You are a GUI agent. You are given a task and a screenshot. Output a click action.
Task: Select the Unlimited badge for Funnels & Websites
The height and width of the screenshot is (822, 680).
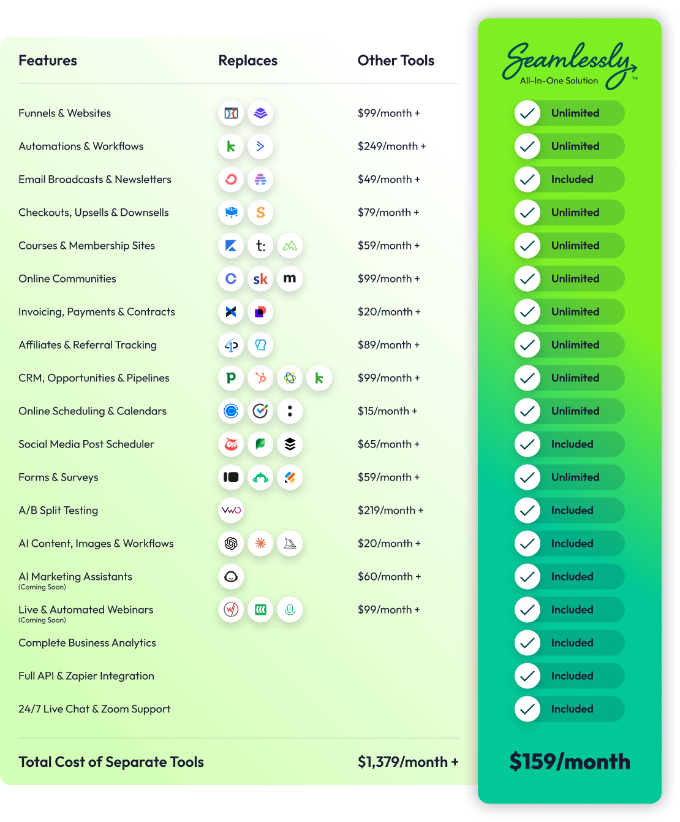click(x=570, y=113)
